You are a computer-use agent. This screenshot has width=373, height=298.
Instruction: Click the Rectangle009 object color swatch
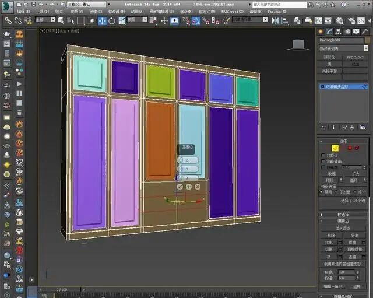click(x=368, y=40)
